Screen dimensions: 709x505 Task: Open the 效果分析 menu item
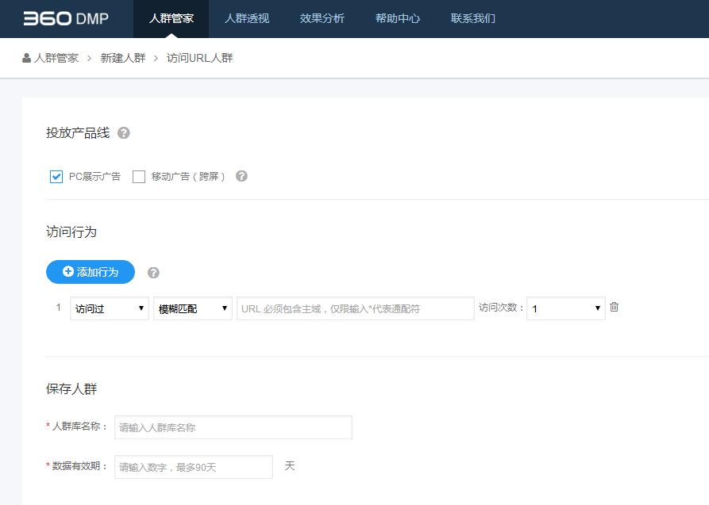[x=321, y=18]
